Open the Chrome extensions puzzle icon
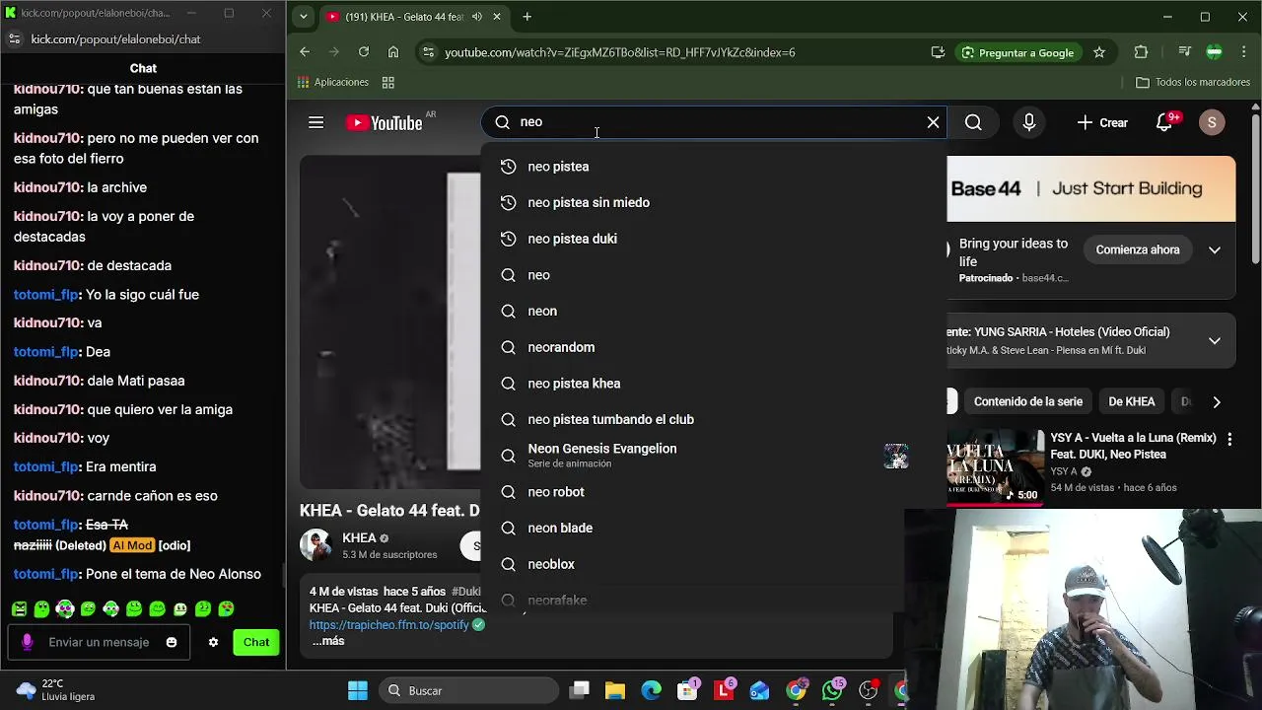Image resolution: width=1262 pixels, height=710 pixels. coord(1141,52)
